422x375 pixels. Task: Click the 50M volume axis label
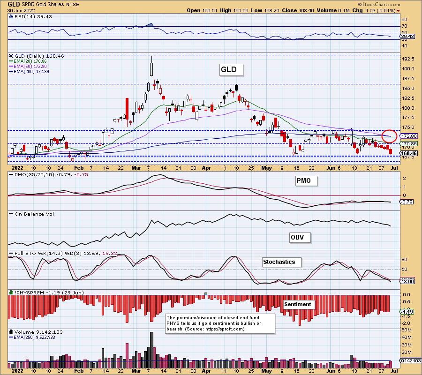click(x=407, y=330)
